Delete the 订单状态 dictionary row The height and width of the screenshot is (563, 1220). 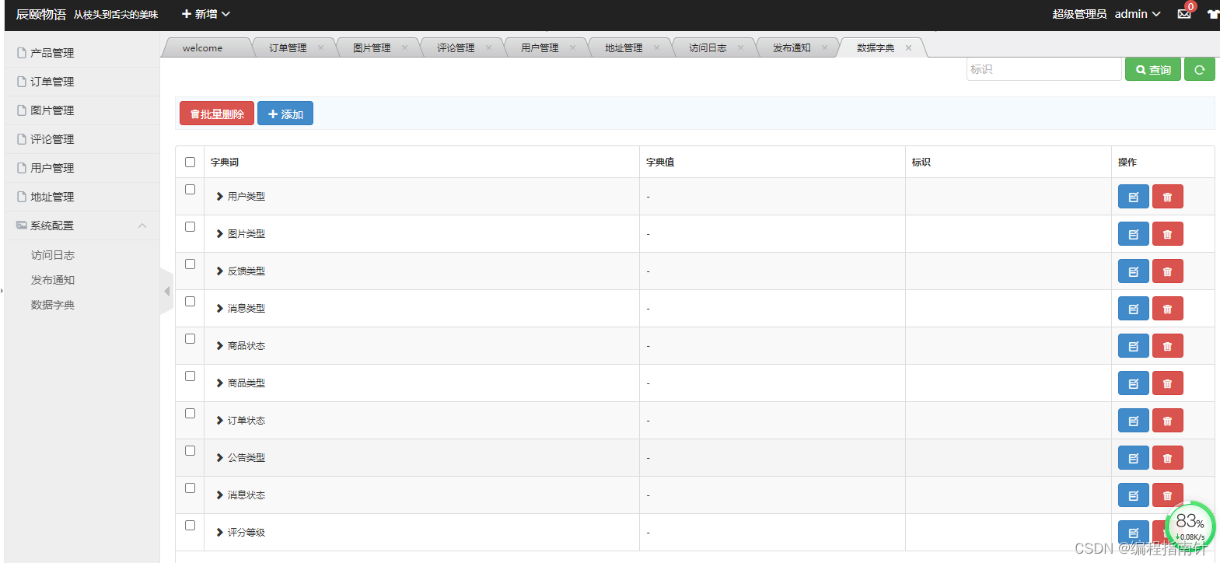click(x=1167, y=421)
